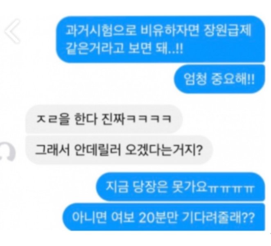Click '오겠다는거지?' at the gray bubble end

tap(163, 150)
